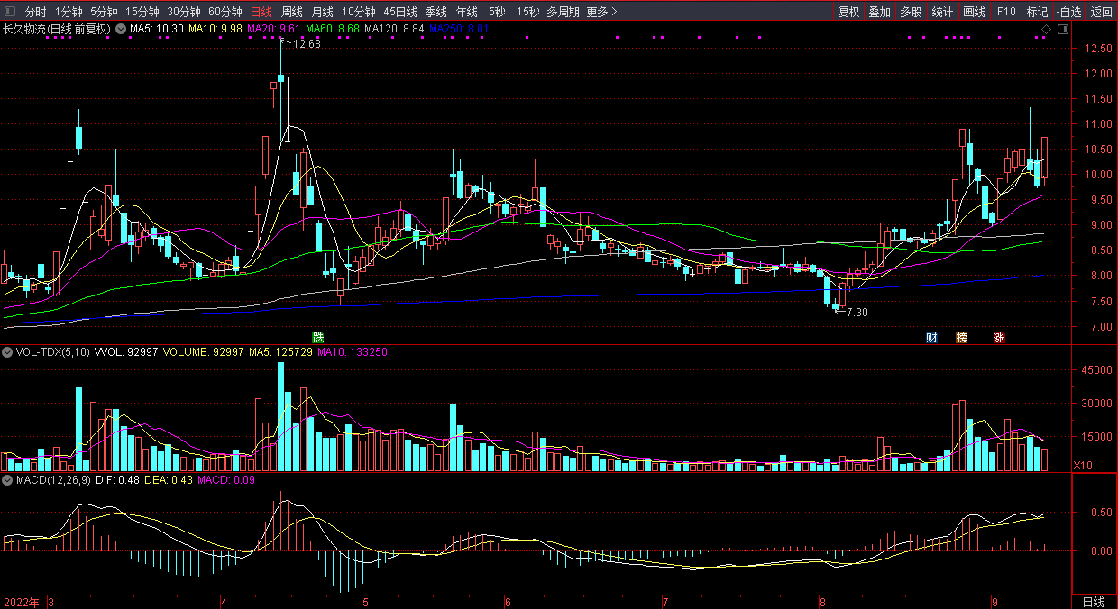Click the 复权 adjustment button
1118x609 pixels.
pyautogui.click(x=849, y=12)
